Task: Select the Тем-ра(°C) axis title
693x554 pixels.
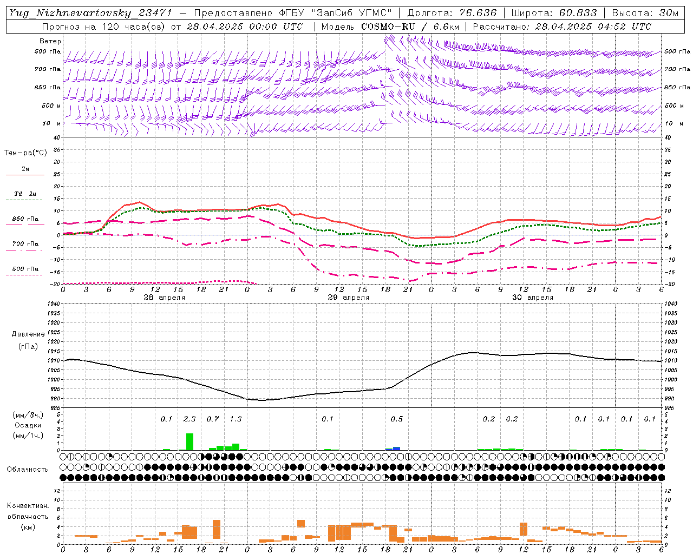Action: (26, 153)
